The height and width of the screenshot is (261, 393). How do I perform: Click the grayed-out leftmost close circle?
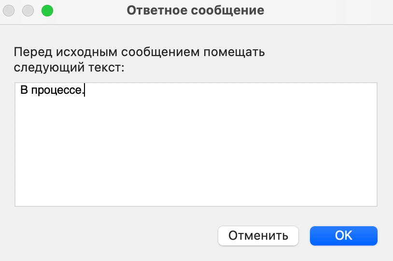click(x=9, y=11)
